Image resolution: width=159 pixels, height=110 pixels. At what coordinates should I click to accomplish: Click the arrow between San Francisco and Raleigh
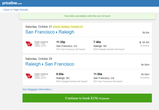point(57,32)
